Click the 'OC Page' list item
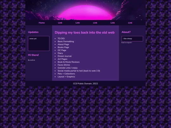 [62, 50]
